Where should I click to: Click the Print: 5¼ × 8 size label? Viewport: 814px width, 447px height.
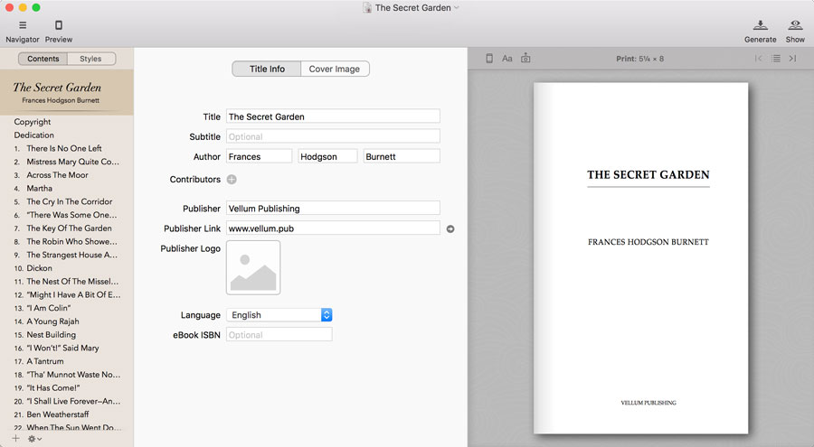639,59
